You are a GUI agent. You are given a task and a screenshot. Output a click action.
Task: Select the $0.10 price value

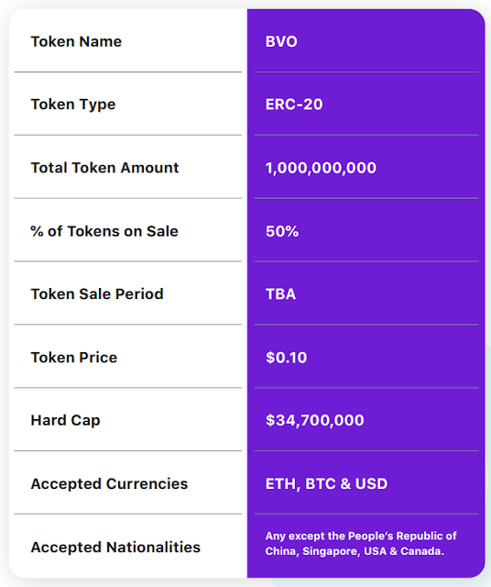click(x=286, y=357)
